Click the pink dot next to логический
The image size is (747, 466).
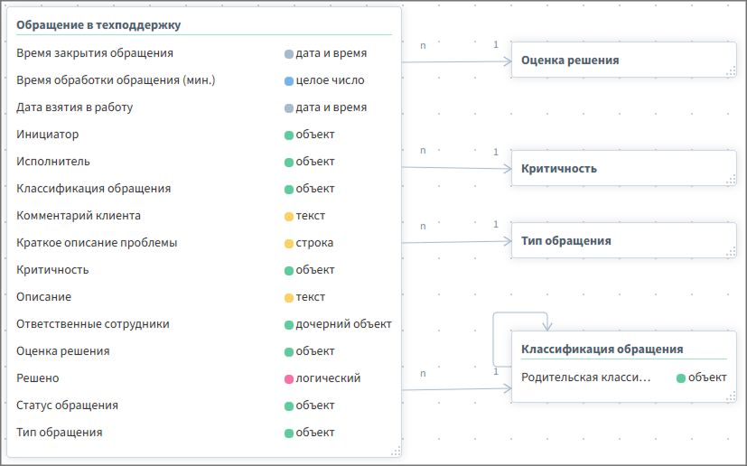pos(289,378)
